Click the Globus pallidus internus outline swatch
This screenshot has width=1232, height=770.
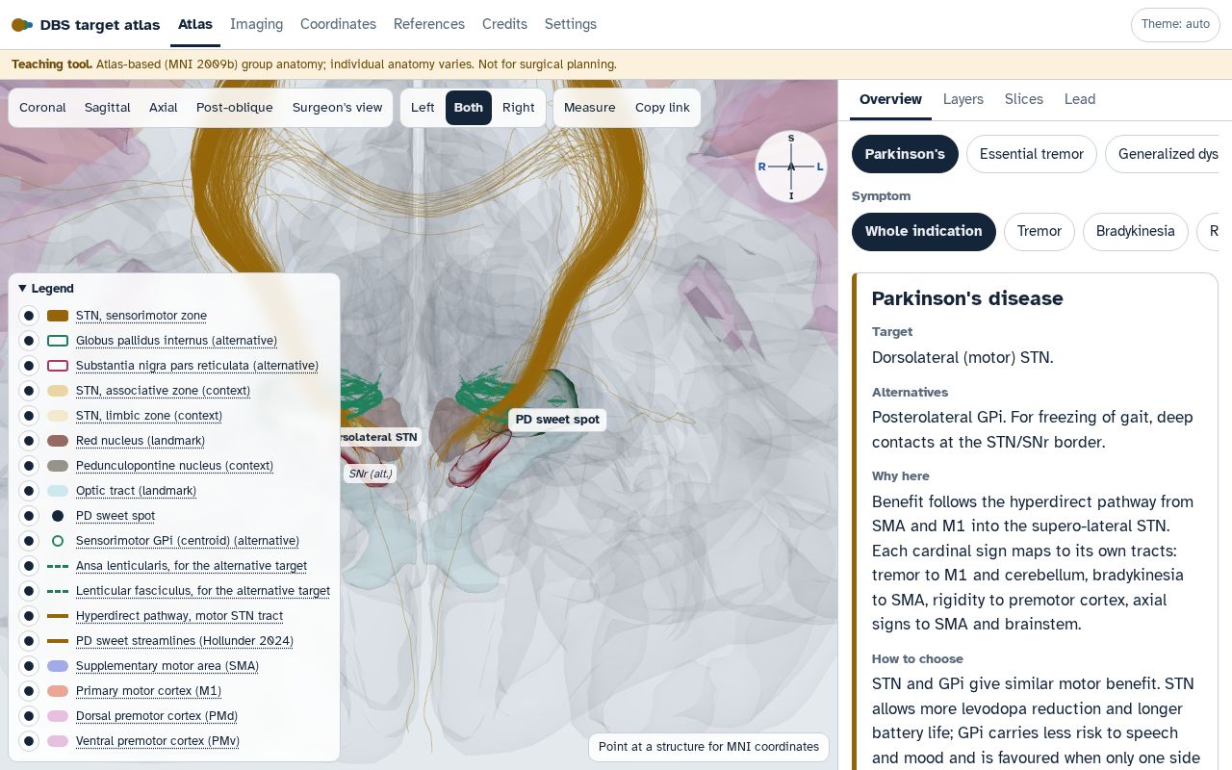click(58, 341)
